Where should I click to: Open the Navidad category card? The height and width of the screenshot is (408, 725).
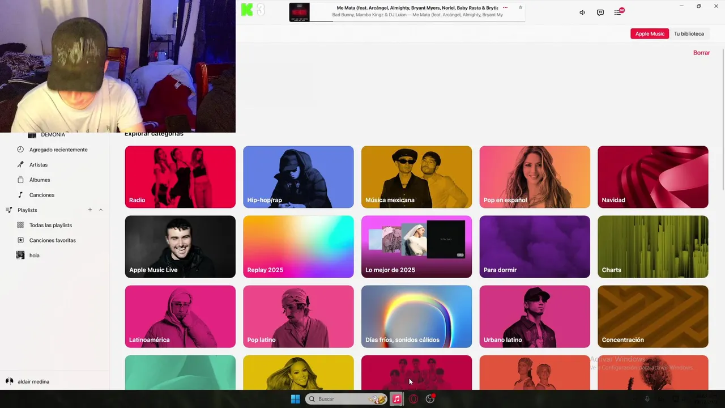pyautogui.click(x=653, y=177)
